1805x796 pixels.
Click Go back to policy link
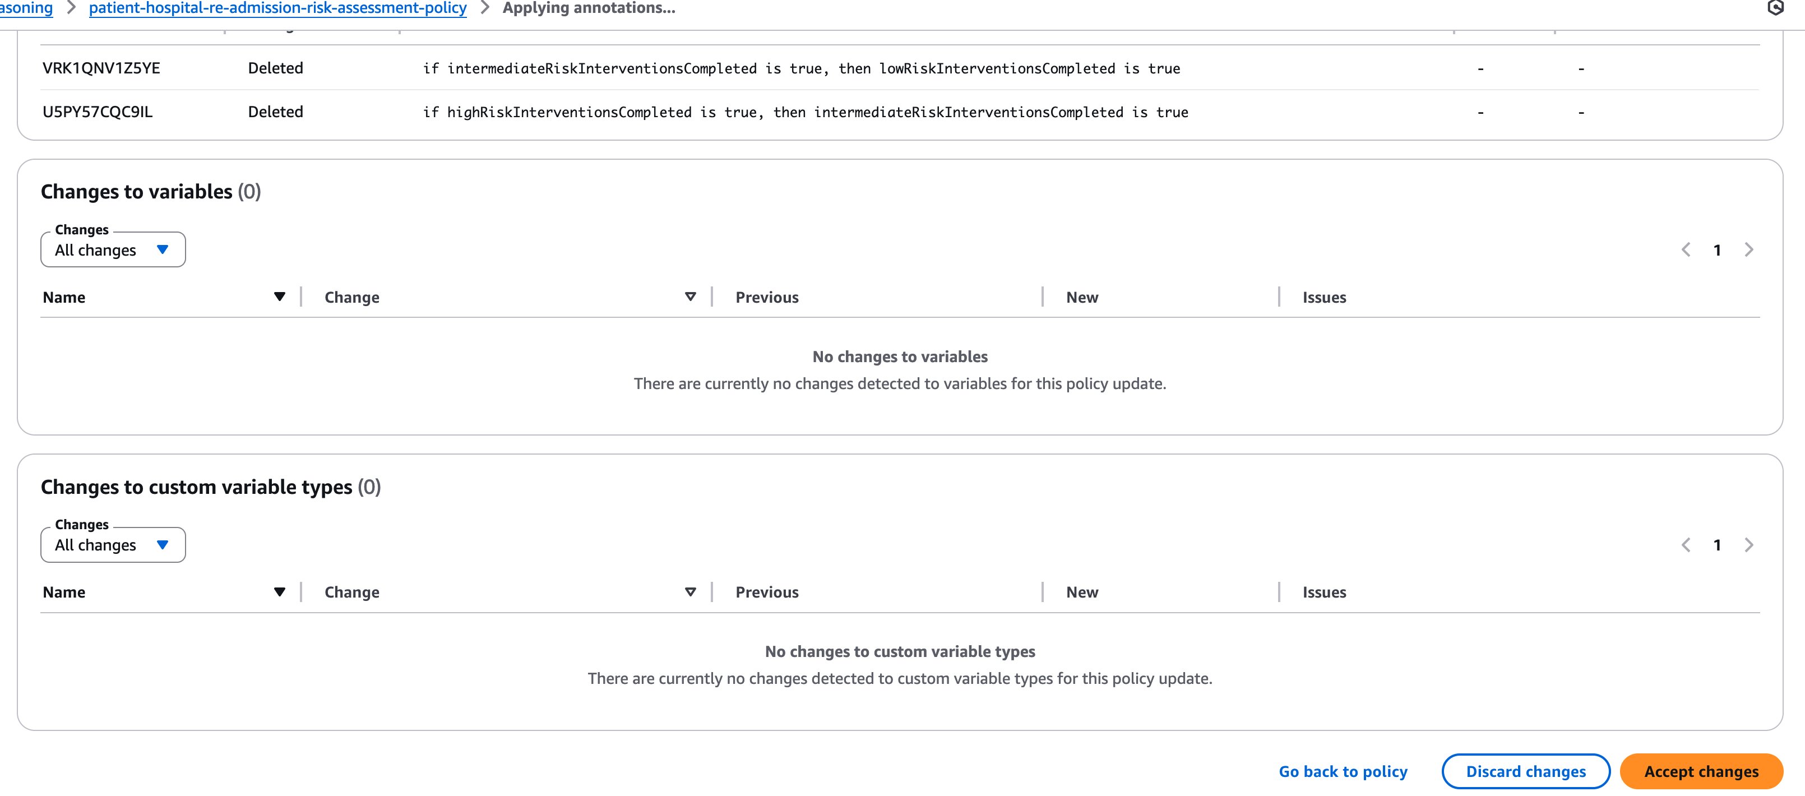(x=1343, y=771)
